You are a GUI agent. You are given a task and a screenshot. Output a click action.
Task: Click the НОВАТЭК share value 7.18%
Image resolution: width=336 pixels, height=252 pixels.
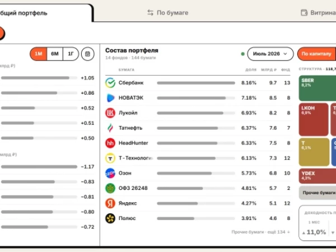pos(249,98)
